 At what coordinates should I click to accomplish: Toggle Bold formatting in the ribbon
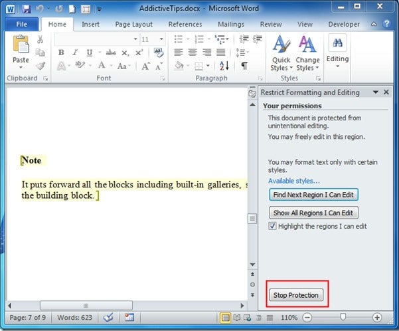point(60,53)
